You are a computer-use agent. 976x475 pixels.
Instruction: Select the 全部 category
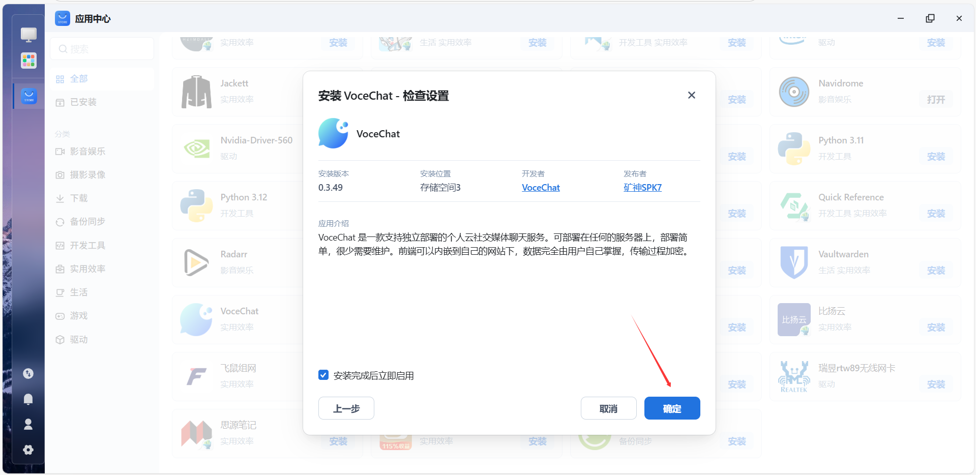click(x=102, y=79)
